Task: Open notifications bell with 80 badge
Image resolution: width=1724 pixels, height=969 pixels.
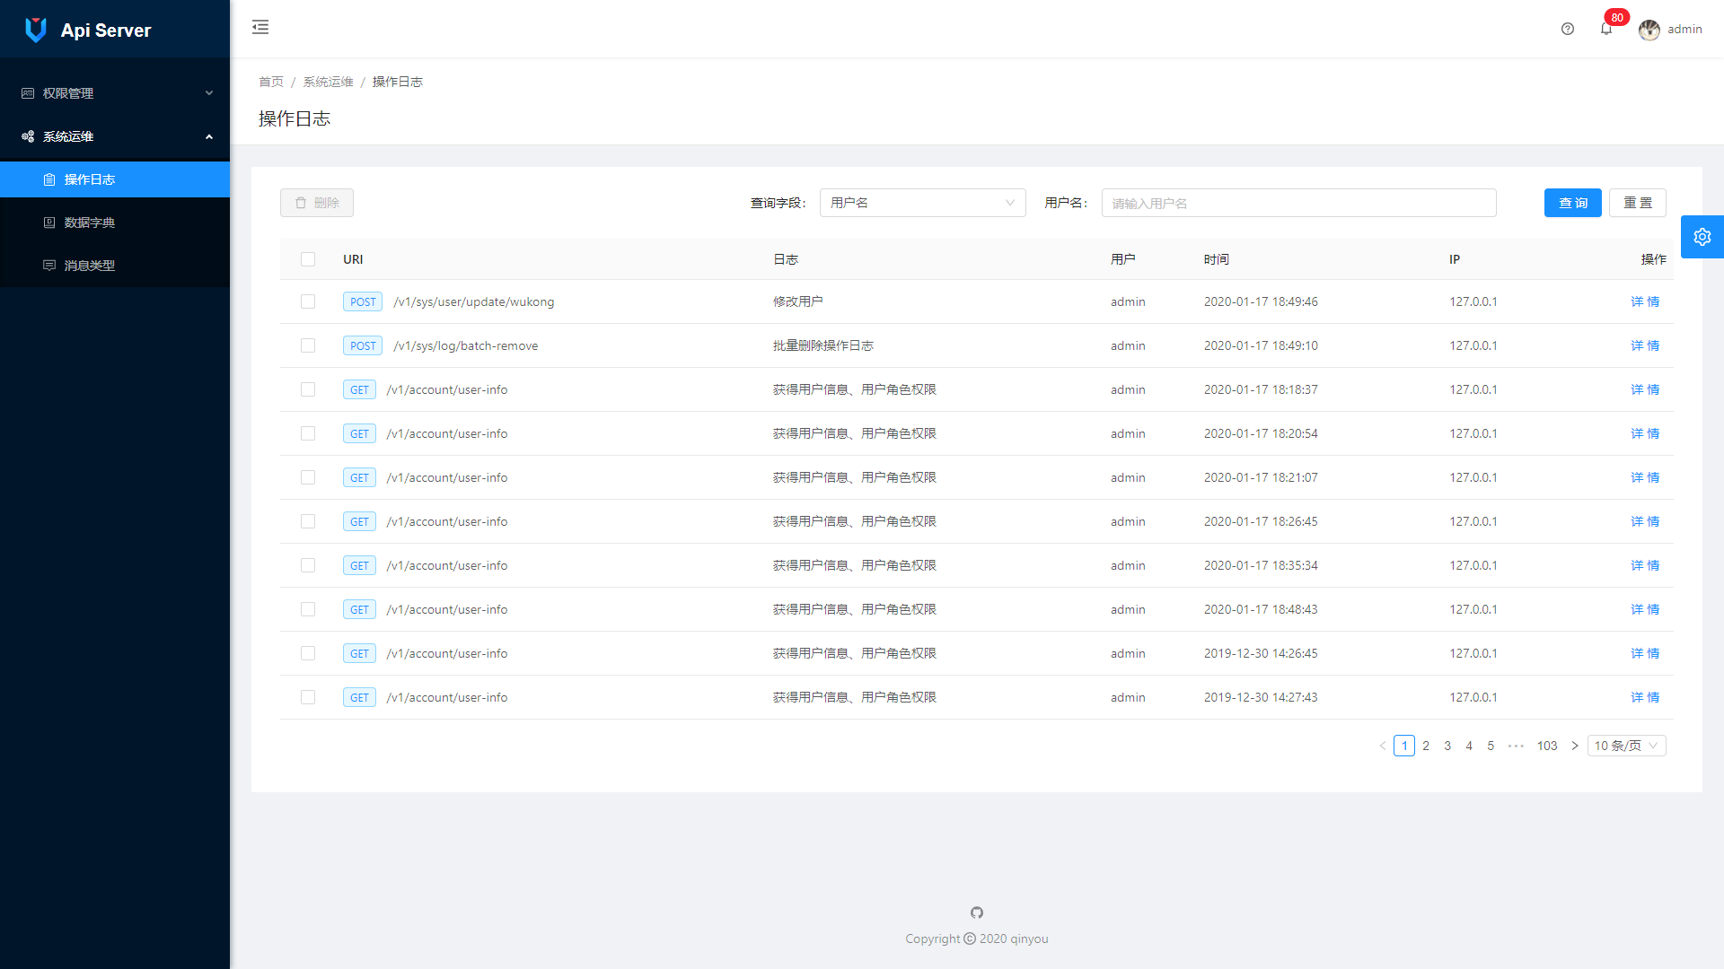Action: [x=1606, y=29]
